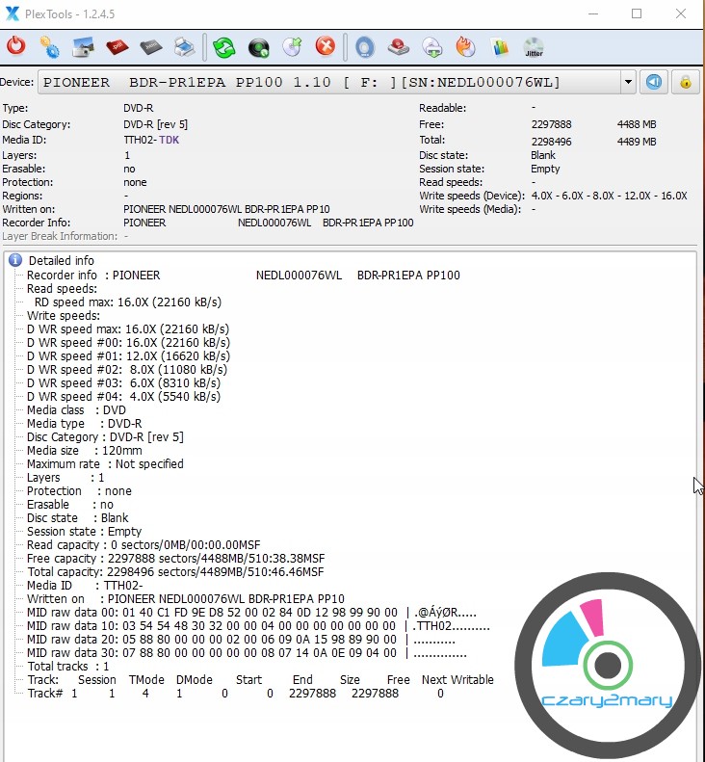Click the flame burn disc icon
Image resolution: width=705 pixels, height=762 pixels.
tap(466, 46)
